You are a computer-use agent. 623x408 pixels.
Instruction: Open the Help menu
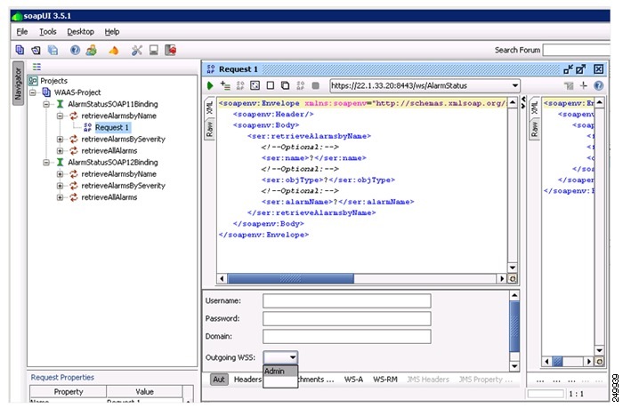click(x=111, y=32)
